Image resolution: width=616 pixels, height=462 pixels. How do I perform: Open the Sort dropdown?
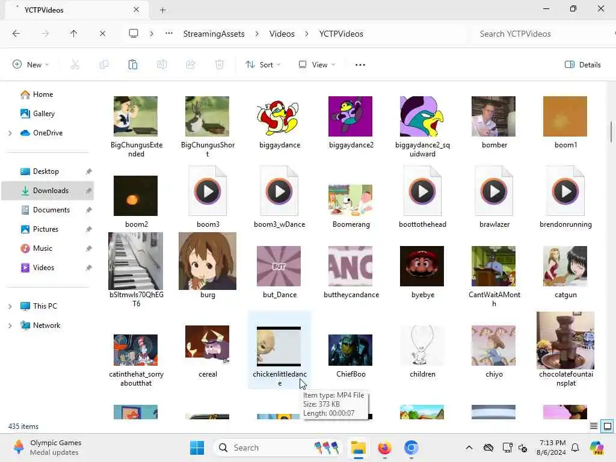coord(263,65)
